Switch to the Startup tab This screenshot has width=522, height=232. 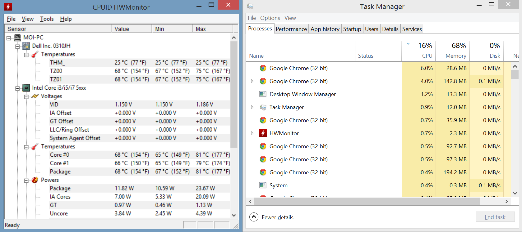[352, 29]
